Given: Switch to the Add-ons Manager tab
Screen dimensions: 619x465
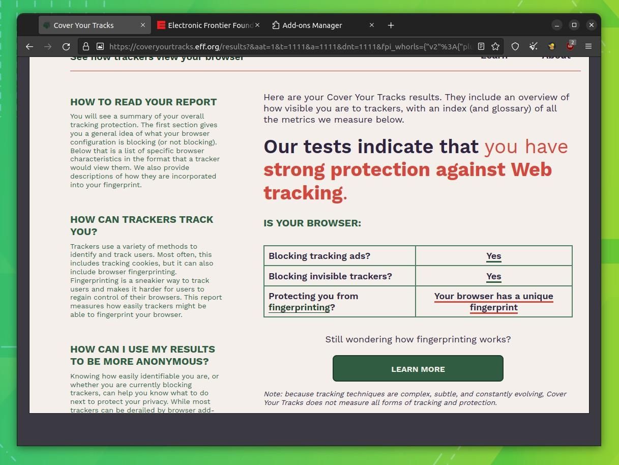Looking at the screenshot, I should coord(312,25).
